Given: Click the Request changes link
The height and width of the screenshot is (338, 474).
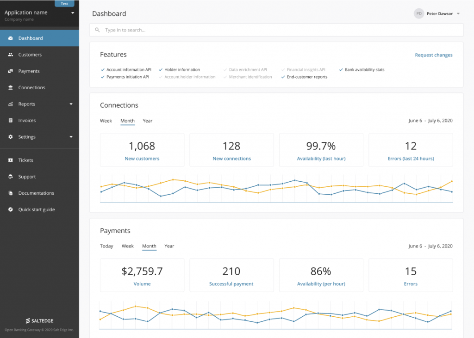Looking at the screenshot, I should tap(433, 55).
